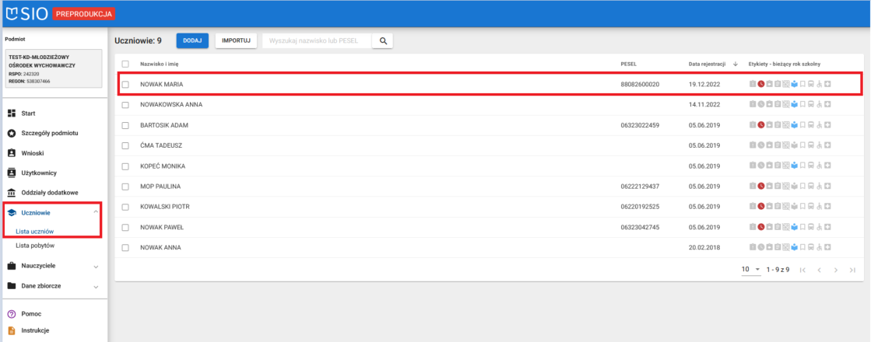This screenshot has height=342, width=871.
Task: Click the sort arrow beside Data rejestracji
Action: (x=736, y=64)
